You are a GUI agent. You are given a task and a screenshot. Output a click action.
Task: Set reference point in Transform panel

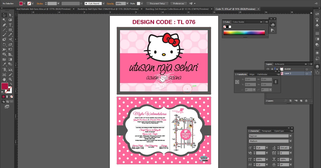[x=237, y=82]
